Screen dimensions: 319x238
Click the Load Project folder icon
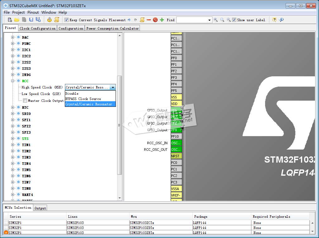pos(17,20)
